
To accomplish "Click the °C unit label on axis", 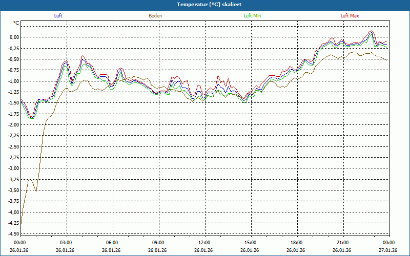I will (16, 23).
